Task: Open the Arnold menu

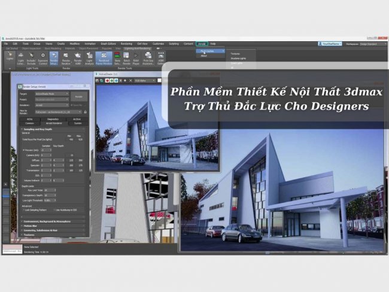Action: pyautogui.click(x=202, y=44)
